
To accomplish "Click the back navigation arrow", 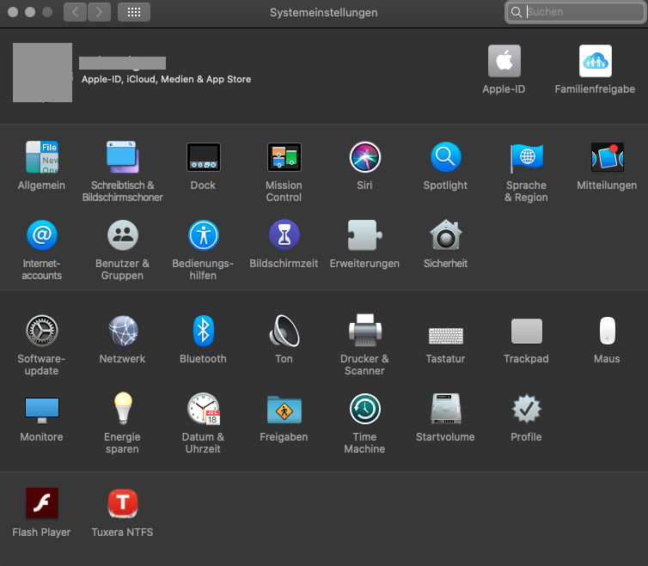I will click(x=76, y=12).
